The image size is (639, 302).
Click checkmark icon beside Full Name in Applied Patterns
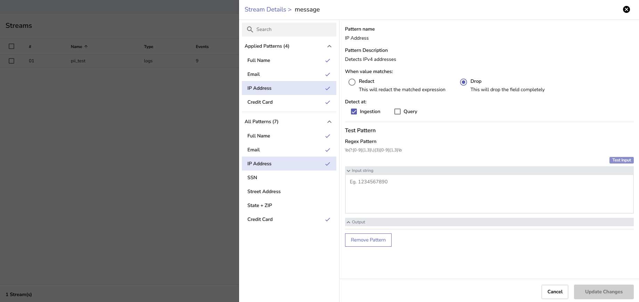click(x=327, y=61)
